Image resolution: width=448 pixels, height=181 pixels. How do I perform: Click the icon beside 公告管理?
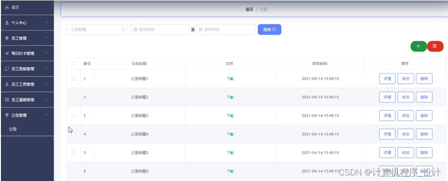[7, 115]
